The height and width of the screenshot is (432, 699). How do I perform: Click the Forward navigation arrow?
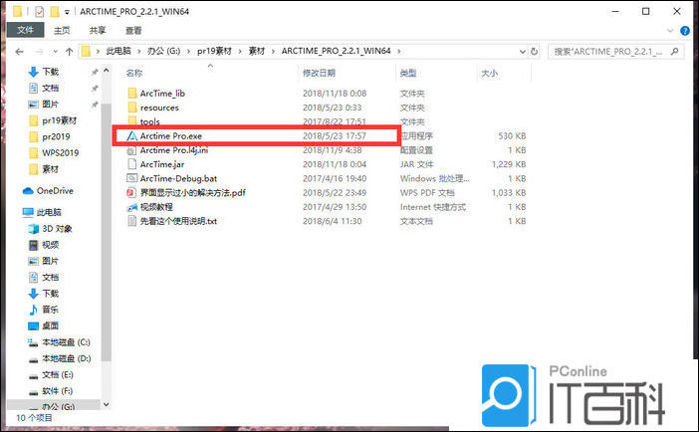pos(39,52)
